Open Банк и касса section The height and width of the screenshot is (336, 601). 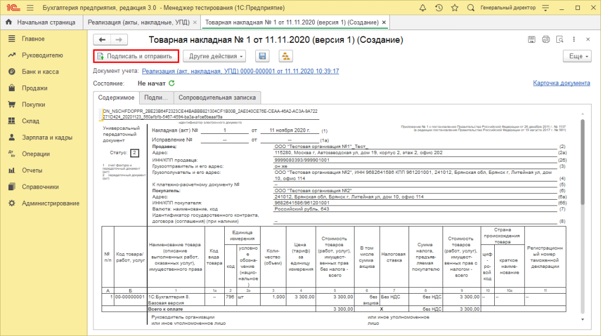click(x=40, y=72)
